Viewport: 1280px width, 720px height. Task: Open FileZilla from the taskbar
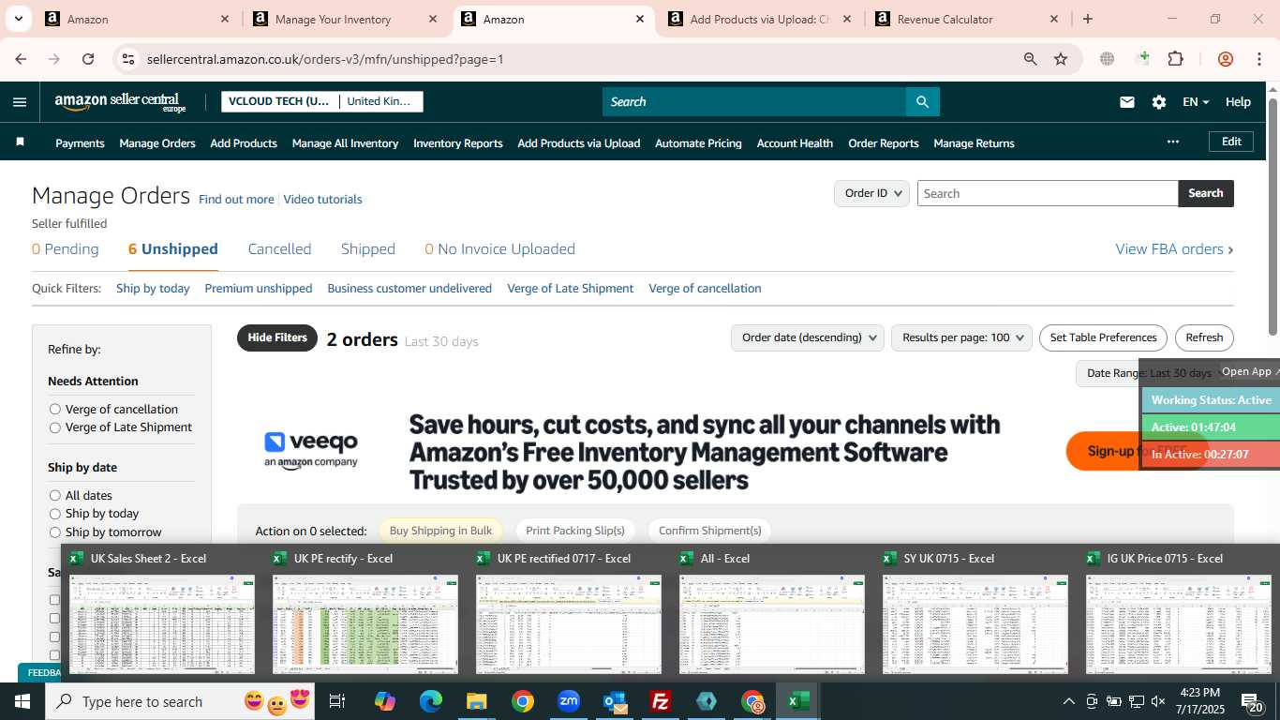661,701
